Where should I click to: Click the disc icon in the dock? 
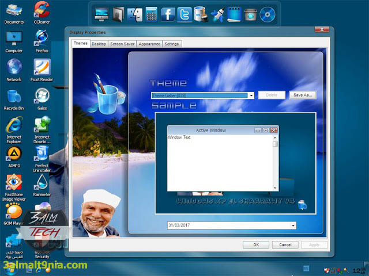click(x=268, y=14)
